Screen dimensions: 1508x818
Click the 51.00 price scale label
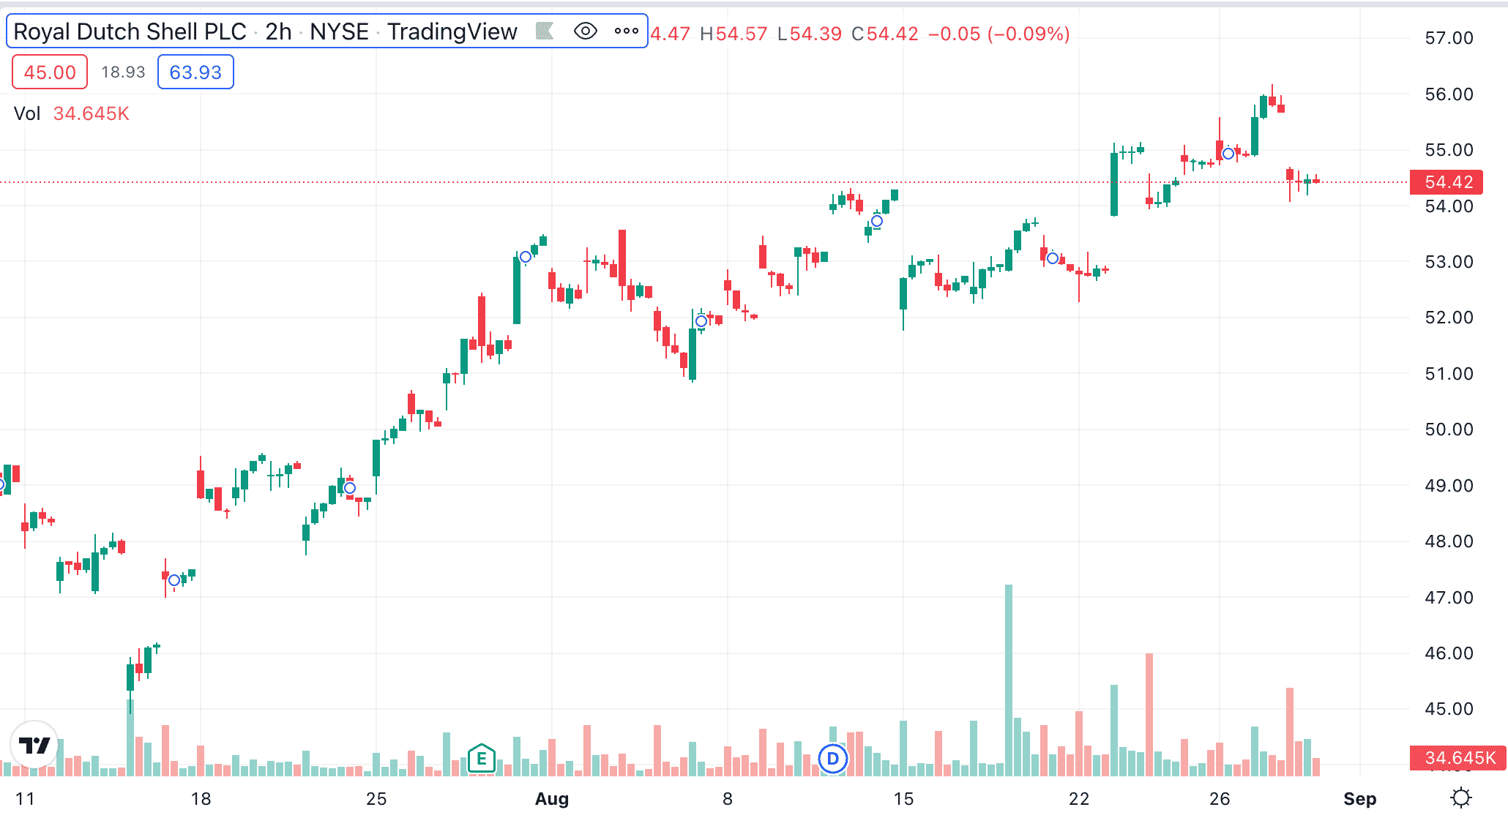1449,374
